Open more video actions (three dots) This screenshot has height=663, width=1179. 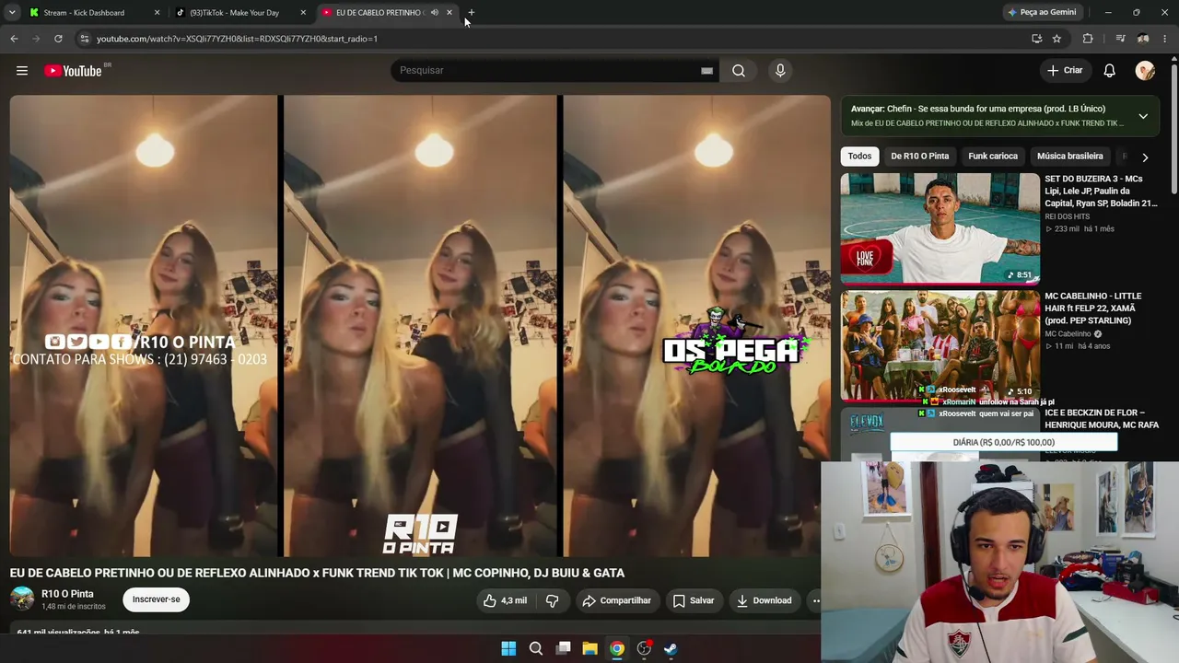815,600
